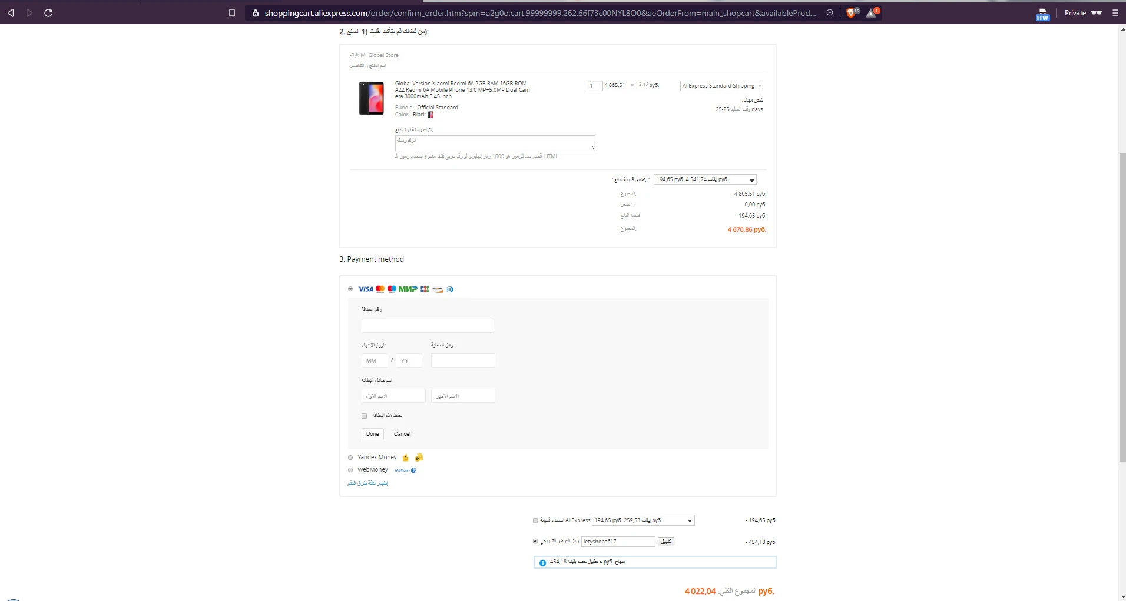The image size is (1126, 601).
Task: Tick the save this card checkbox
Action: tap(364, 416)
